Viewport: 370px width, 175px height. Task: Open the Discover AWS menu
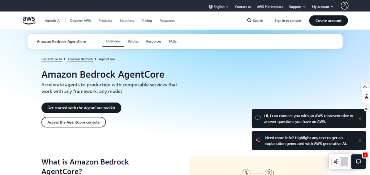pos(81,21)
